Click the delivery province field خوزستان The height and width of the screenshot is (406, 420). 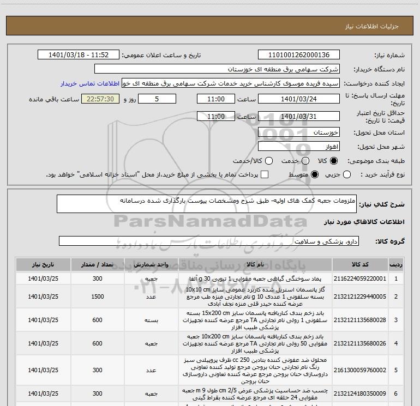(298, 132)
